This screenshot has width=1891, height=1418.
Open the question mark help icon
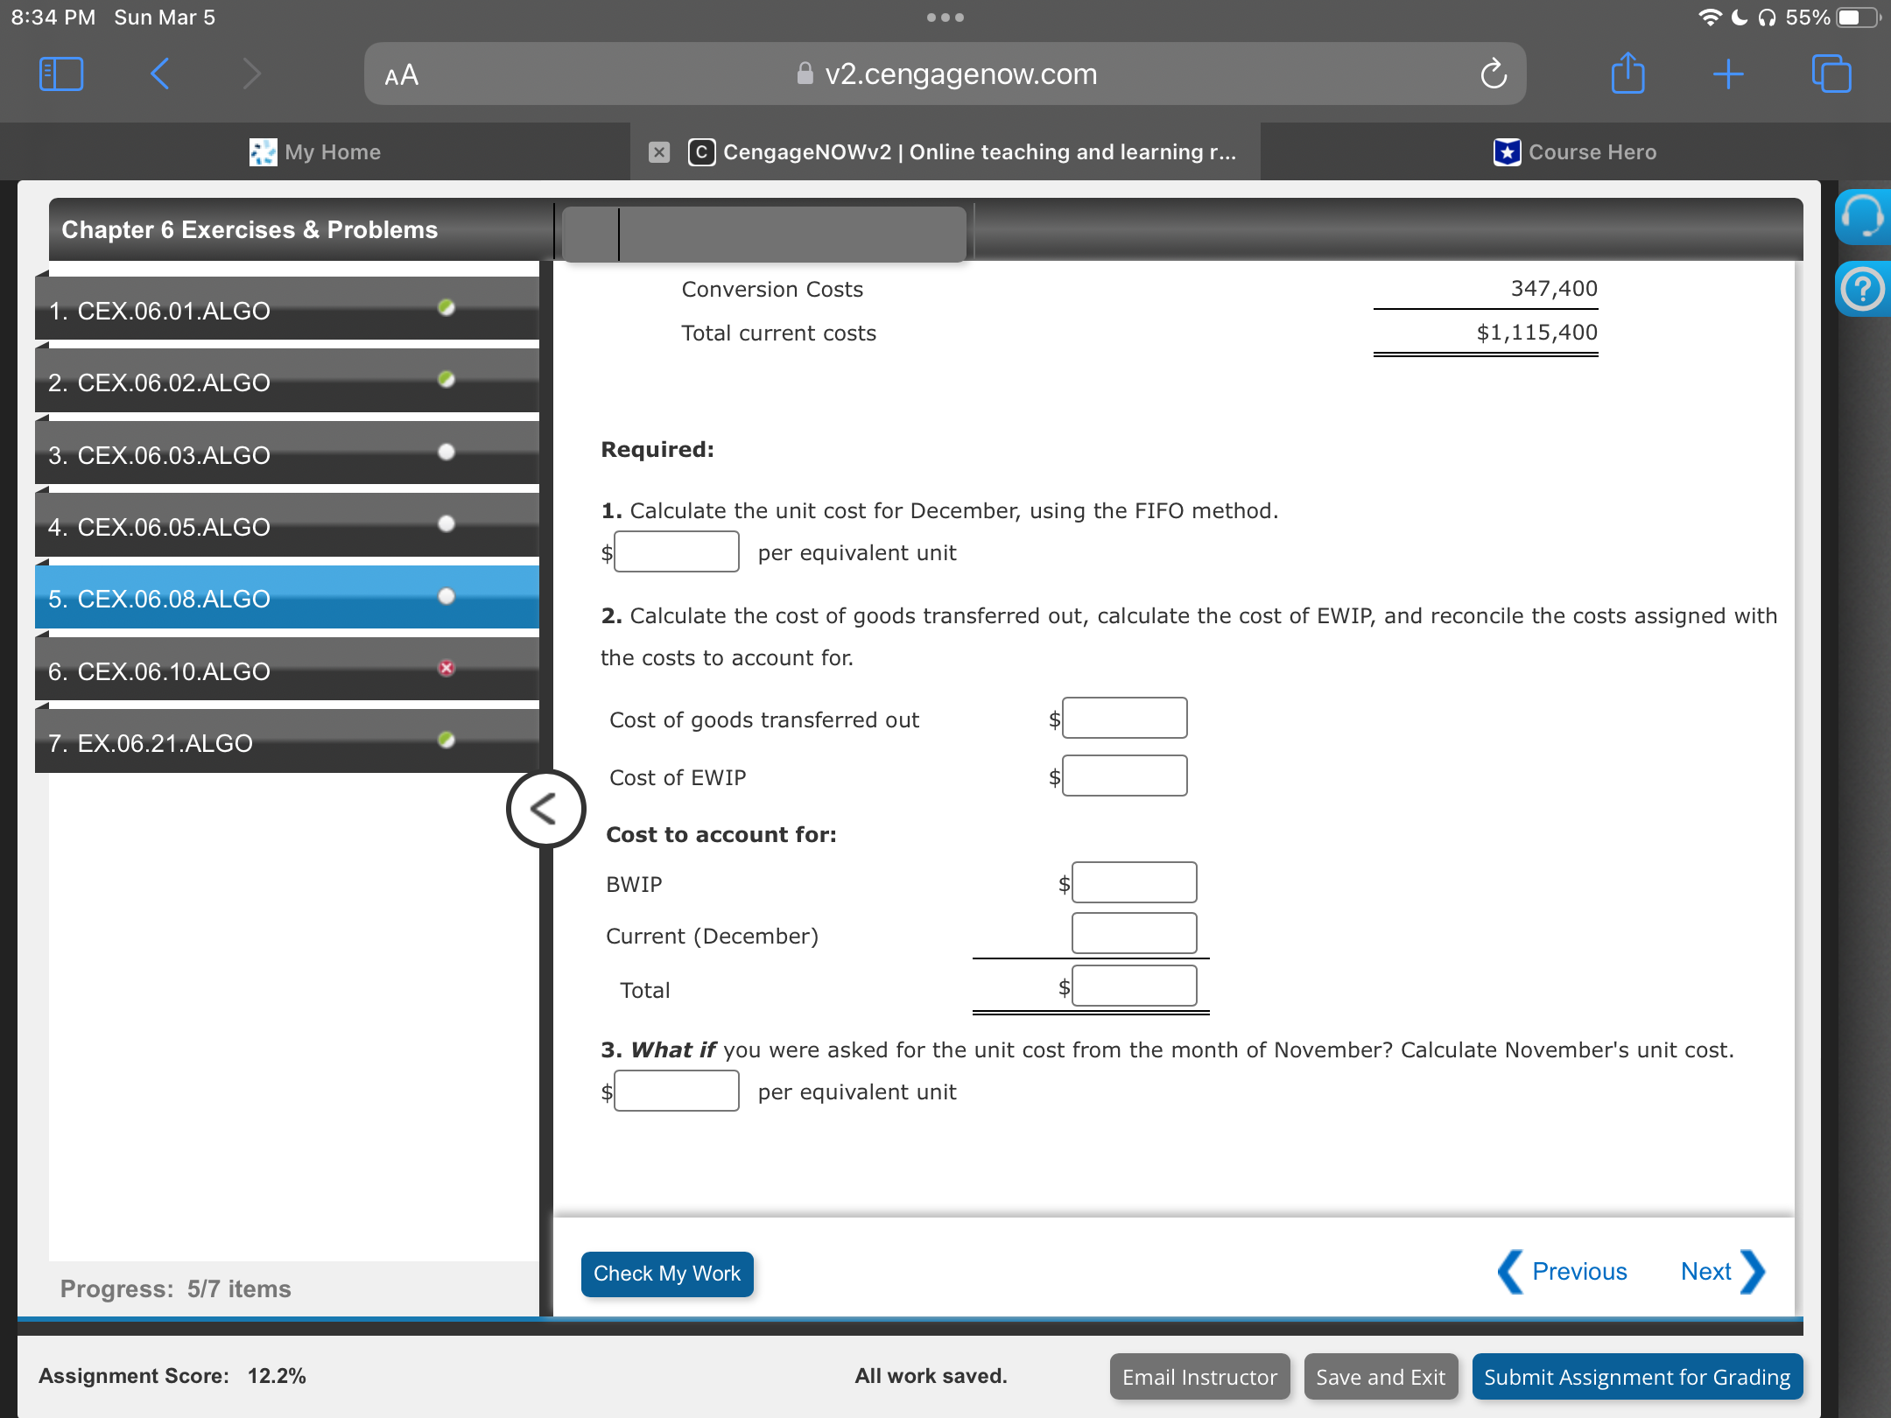1861,289
